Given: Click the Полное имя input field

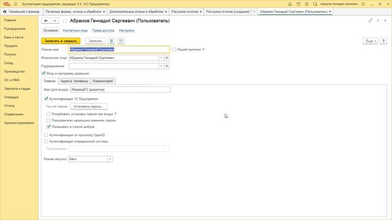Looking at the screenshot, I should (x=119, y=50).
